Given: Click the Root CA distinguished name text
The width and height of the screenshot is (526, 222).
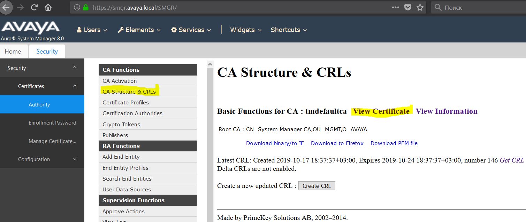Looking at the screenshot, I should pyautogui.click(x=306, y=129).
